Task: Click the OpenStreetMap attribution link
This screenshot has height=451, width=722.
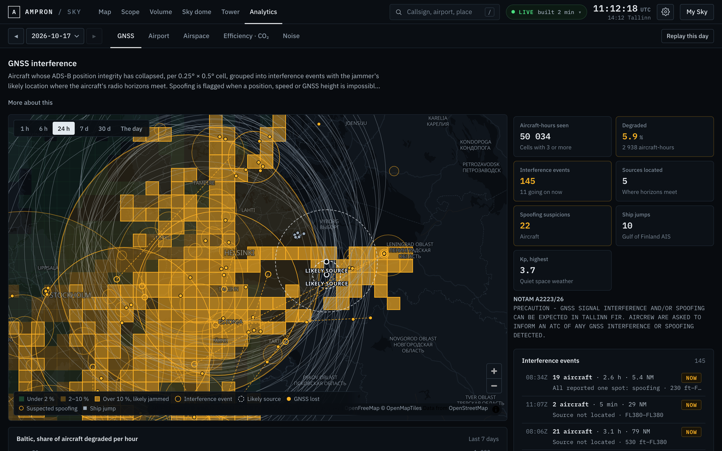Action: [468, 408]
